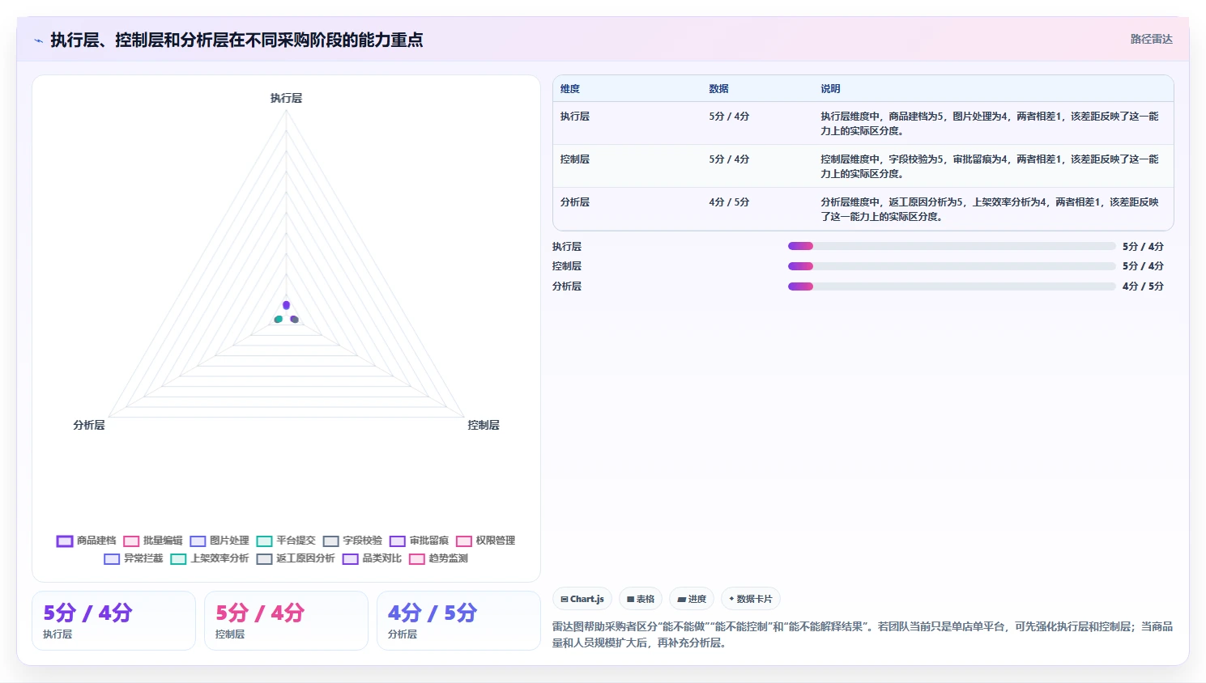1206x683 pixels.
Task: Click the icon beside the page title
Action: [x=38, y=40]
